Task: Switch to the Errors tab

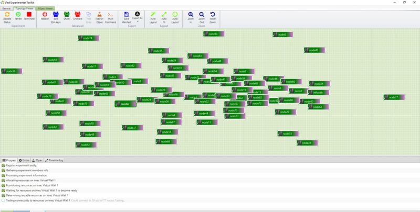Action: coord(24,160)
